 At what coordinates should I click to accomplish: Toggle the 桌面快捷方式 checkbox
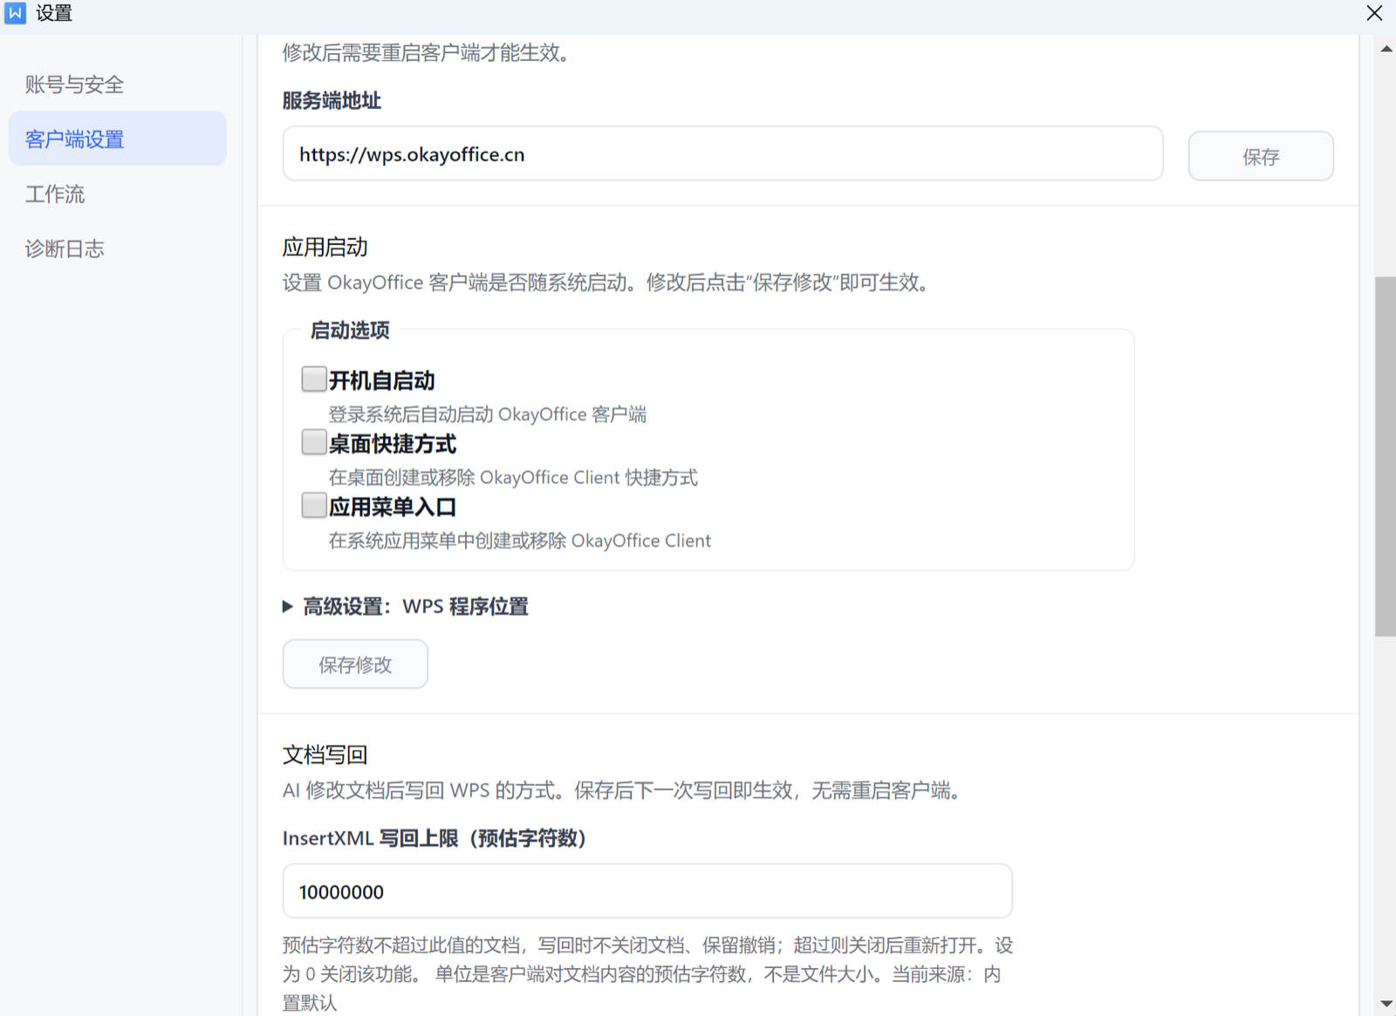[314, 442]
